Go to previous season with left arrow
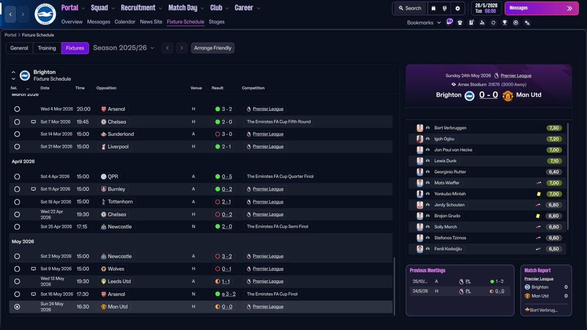Screen dimensions: 587x330 click(167, 48)
